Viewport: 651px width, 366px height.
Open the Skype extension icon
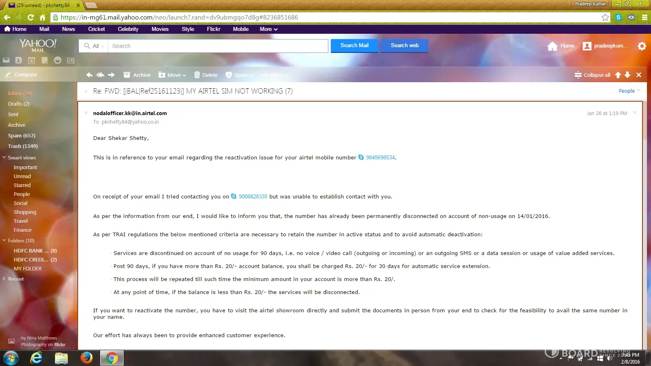click(618, 17)
